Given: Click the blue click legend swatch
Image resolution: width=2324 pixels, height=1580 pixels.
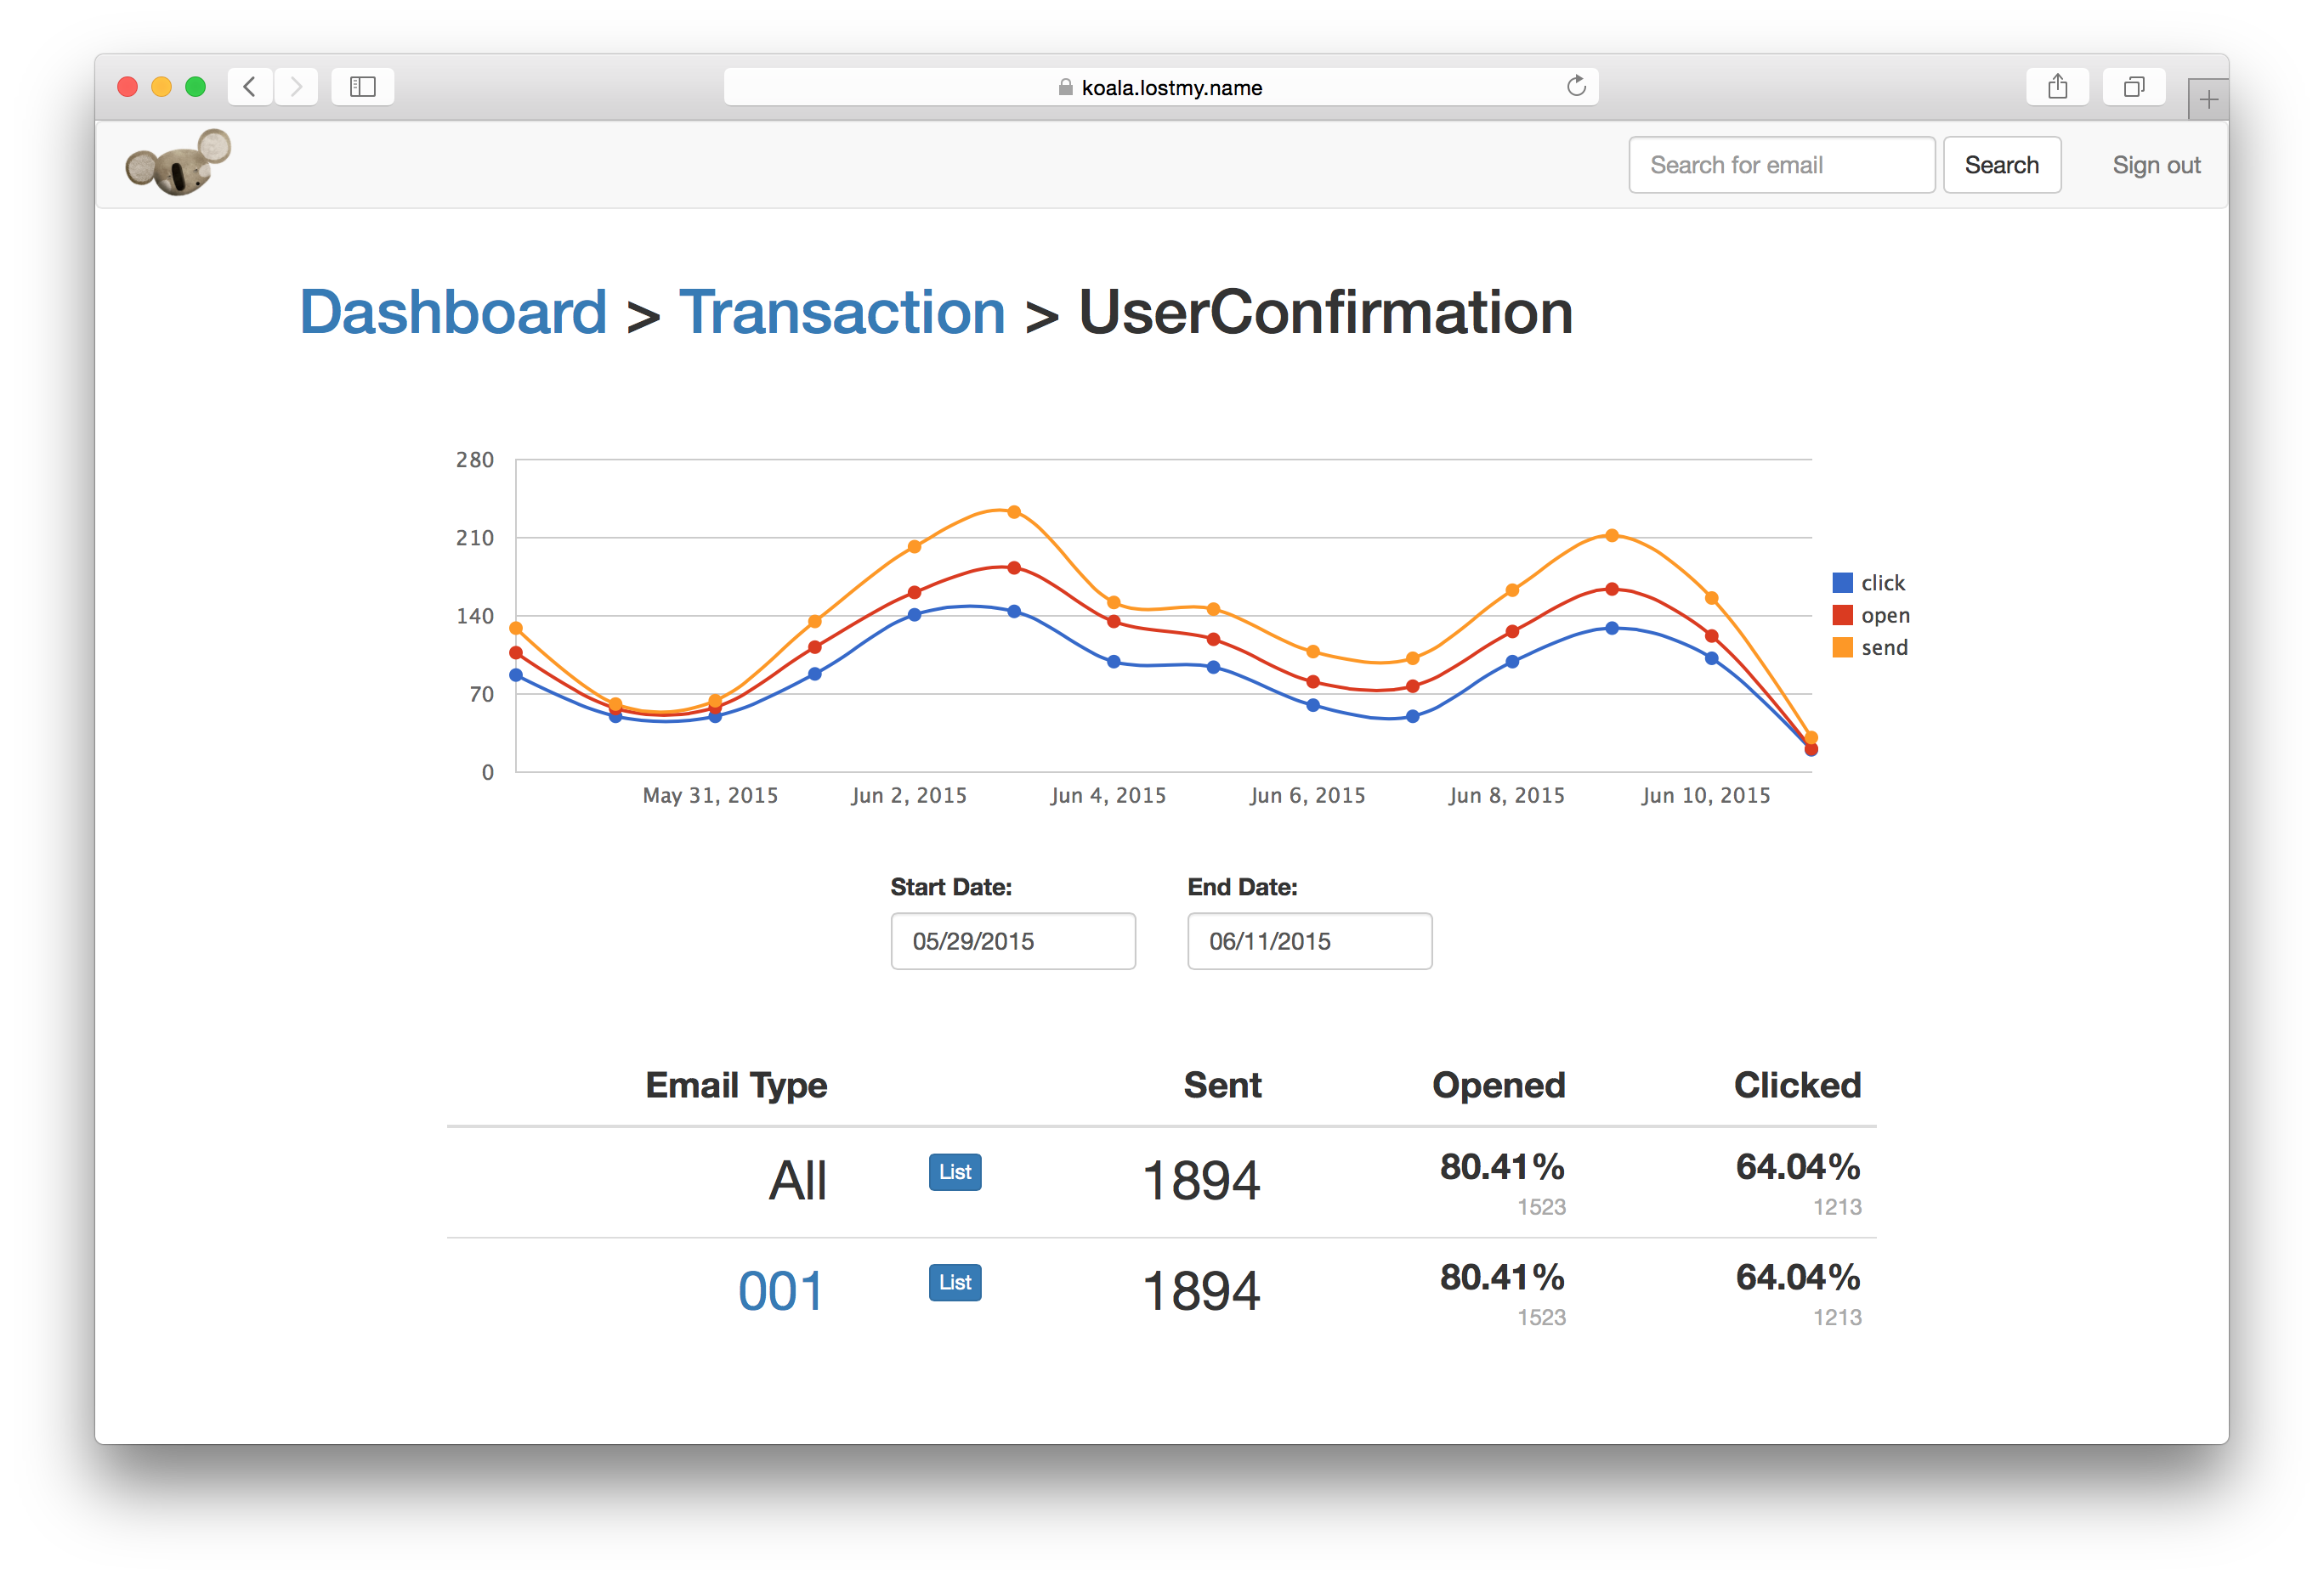Looking at the screenshot, I should [x=1842, y=583].
